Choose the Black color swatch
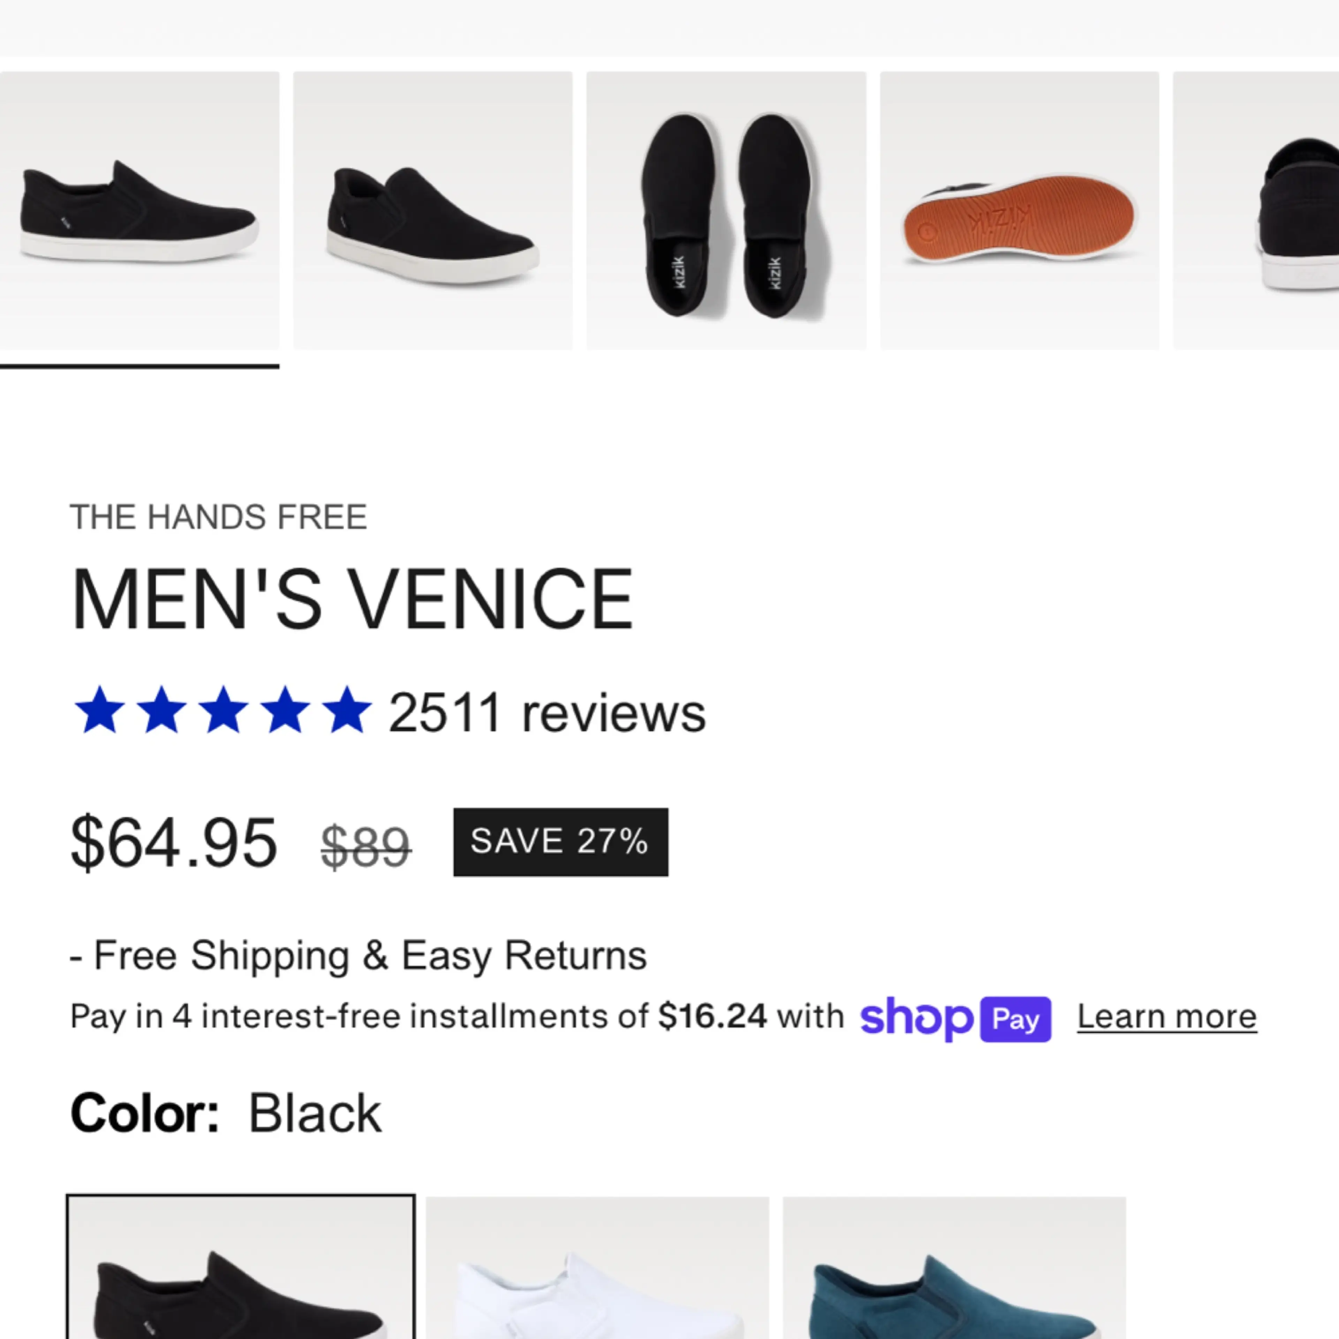 pos(241,1267)
